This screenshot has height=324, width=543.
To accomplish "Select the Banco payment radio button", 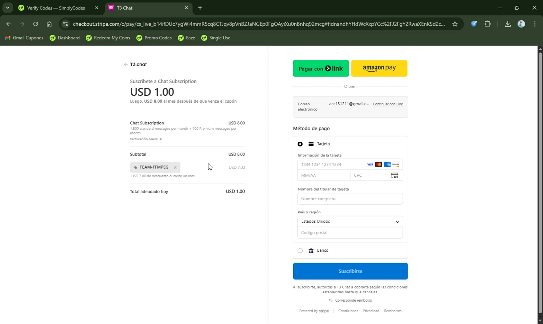I will point(300,251).
